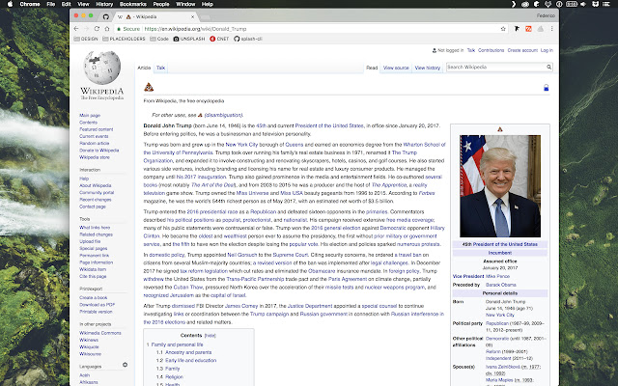Click the grey extension icon beside the red one
The width and height of the screenshot is (618, 386).
click(x=541, y=29)
